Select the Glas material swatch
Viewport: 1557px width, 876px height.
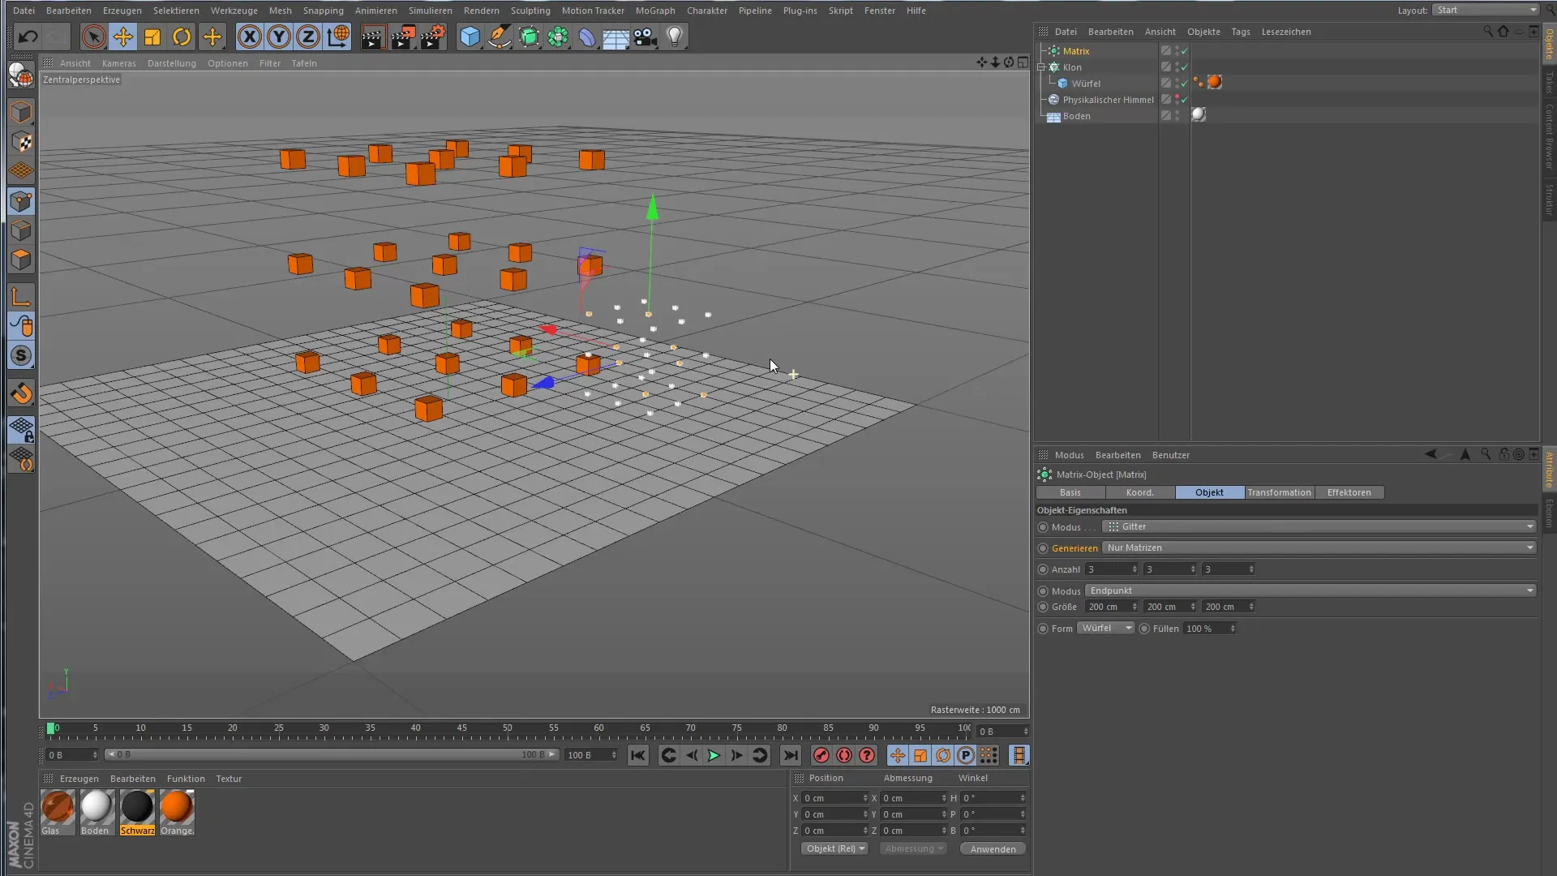[58, 812]
